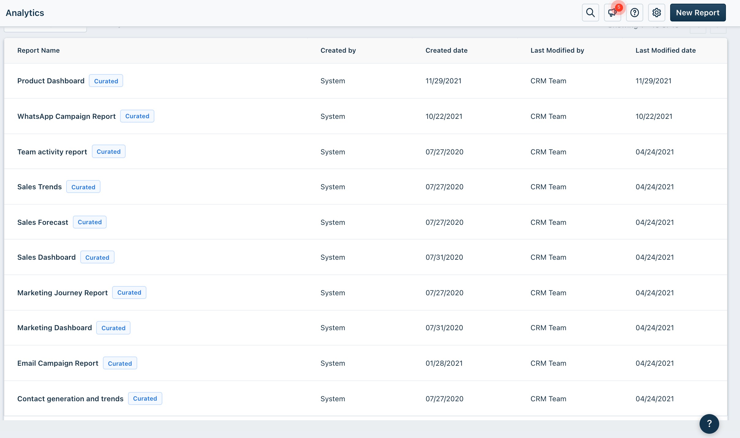Open WhatsApp Campaign Report
This screenshot has height=438, width=740.
click(66, 116)
